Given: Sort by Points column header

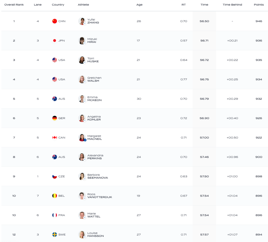Looking at the screenshot, I should pos(259,5).
